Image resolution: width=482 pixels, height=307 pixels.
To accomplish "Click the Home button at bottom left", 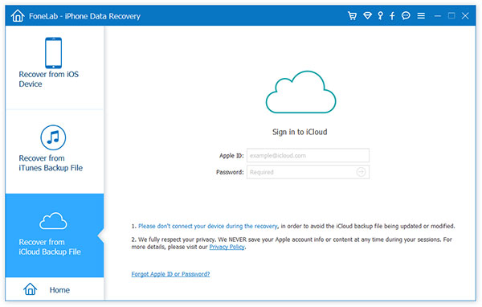I will point(55,289).
